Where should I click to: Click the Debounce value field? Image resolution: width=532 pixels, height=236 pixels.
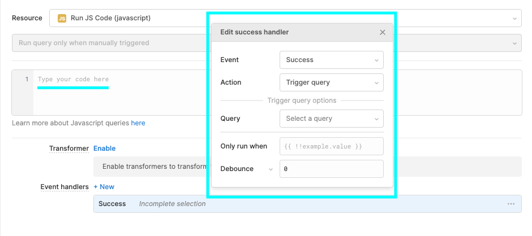332,169
